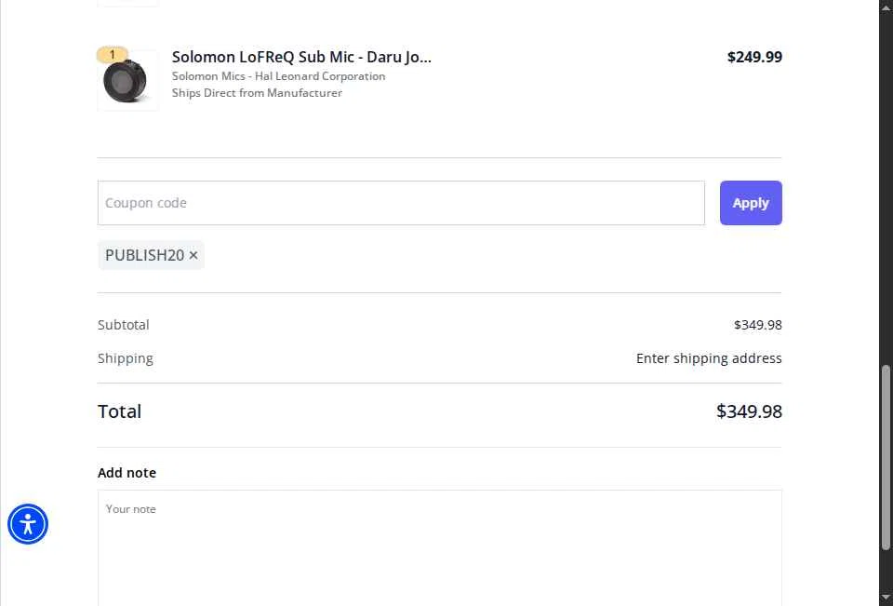The width and height of the screenshot is (893, 606).
Task: Click the quantity badge on the mic thumbnail
Action: 113,55
